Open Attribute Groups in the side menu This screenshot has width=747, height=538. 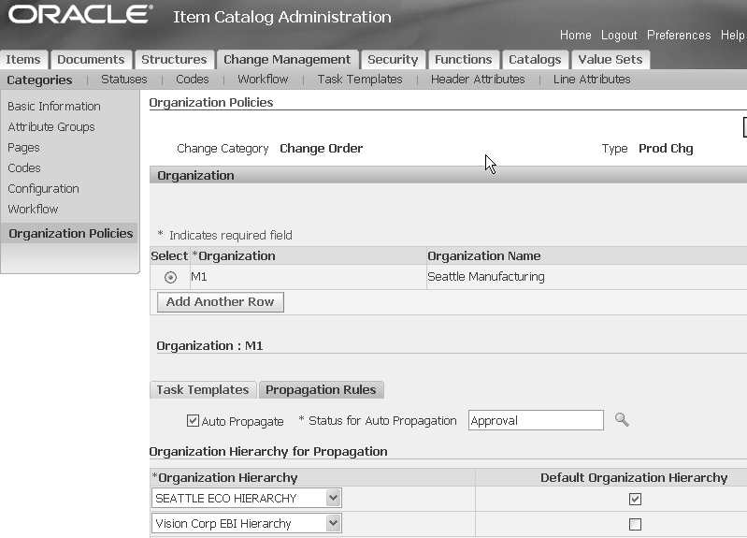[51, 127]
